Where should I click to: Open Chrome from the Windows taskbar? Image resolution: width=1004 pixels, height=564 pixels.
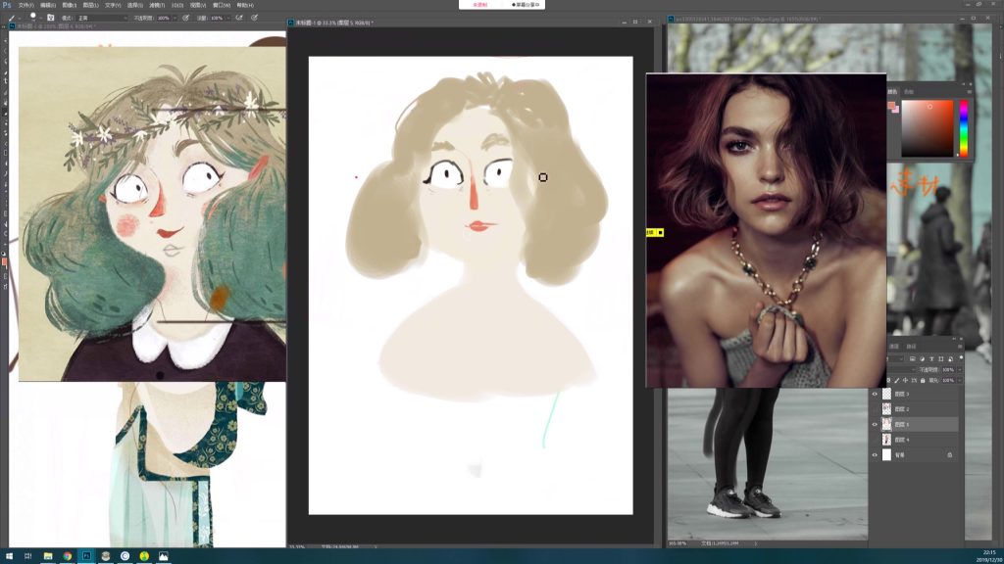[67, 556]
